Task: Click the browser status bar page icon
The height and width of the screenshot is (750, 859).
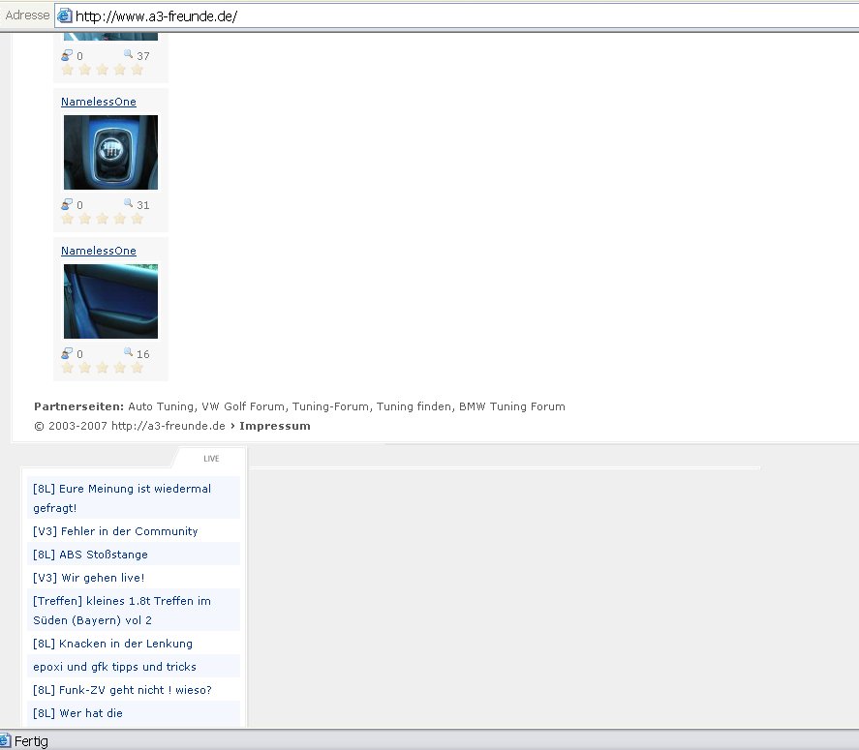Action: coord(5,740)
